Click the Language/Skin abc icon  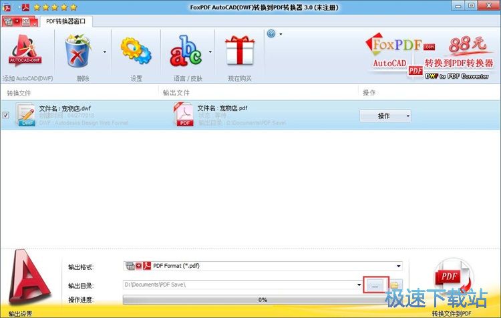(186, 51)
